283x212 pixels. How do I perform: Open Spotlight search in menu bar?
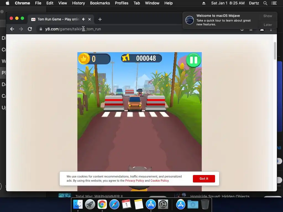pos(265,3)
